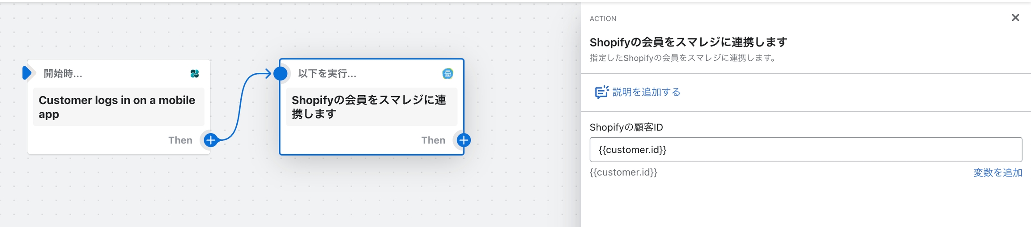Select the Shopifyの会員をスマレジに連携します action card

point(371,107)
